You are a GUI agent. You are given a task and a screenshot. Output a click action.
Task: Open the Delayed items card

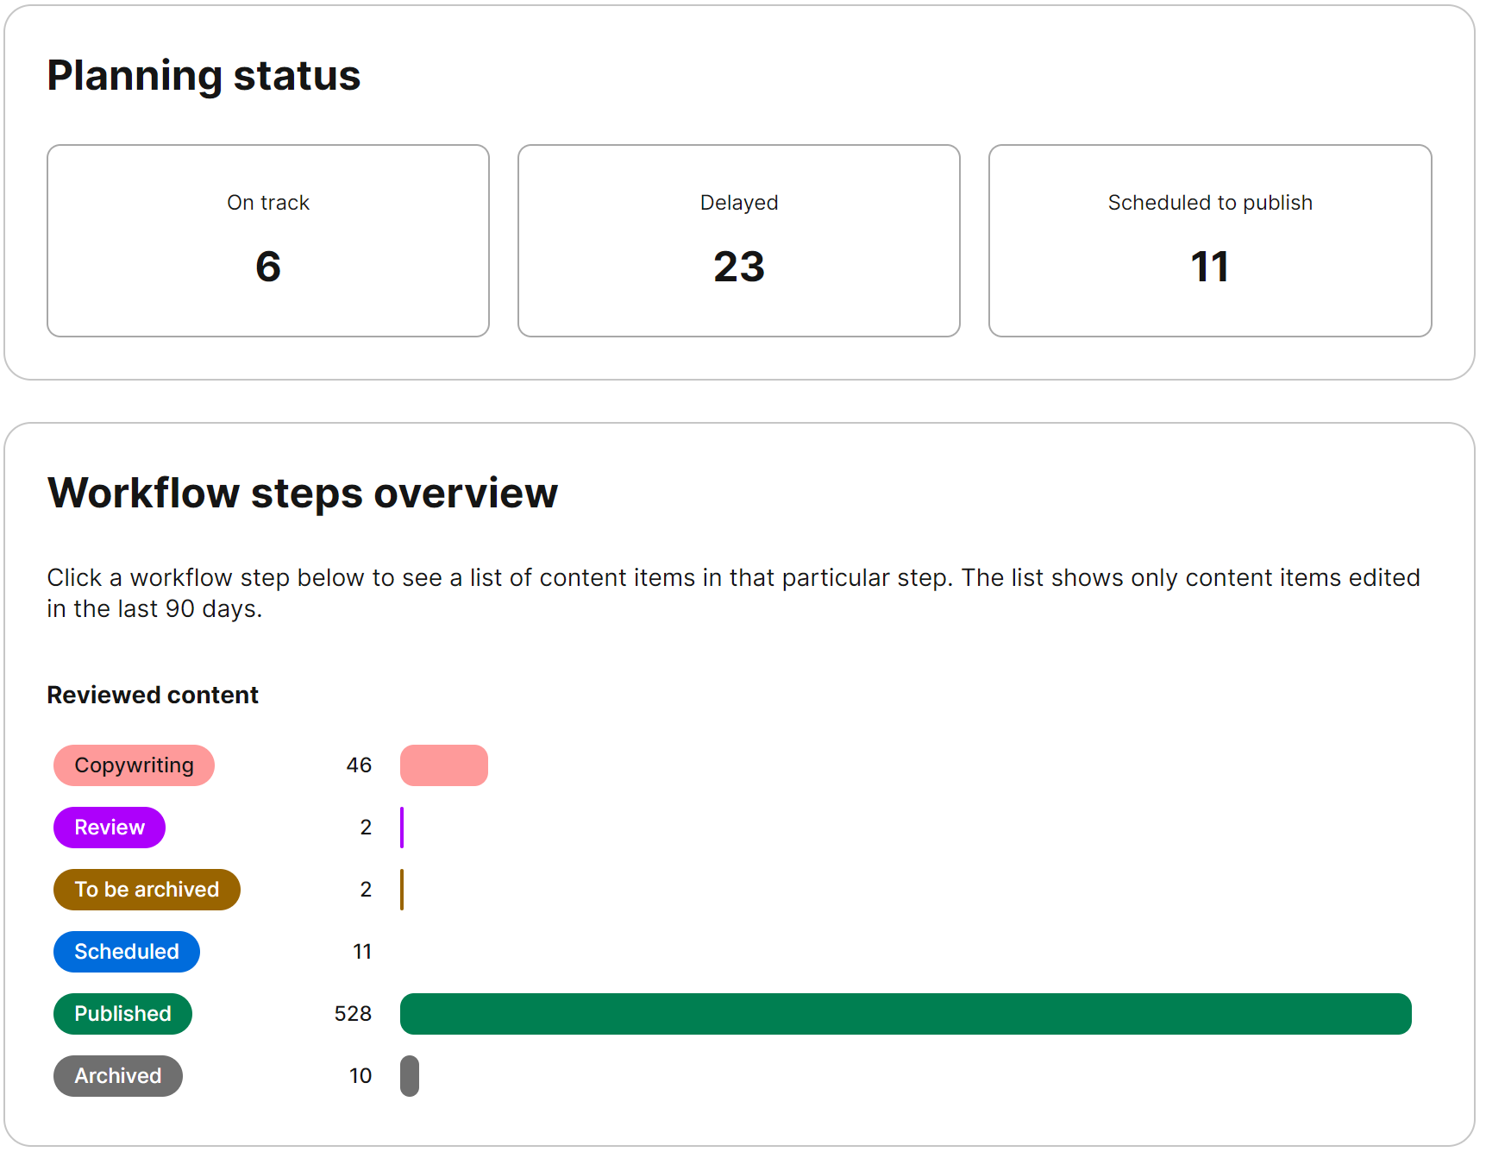738,240
